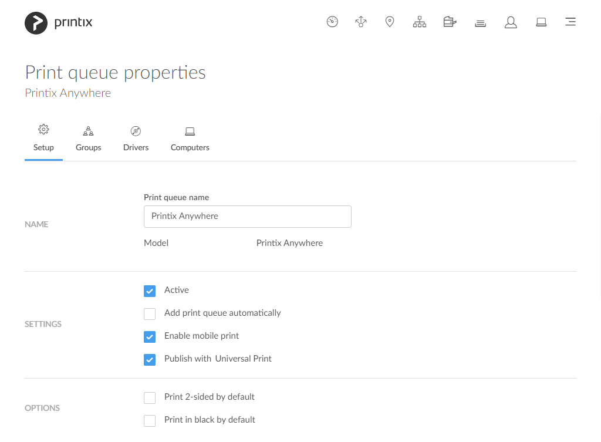Open the Sites location pin icon
The image size is (601, 442).
pyautogui.click(x=390, y=22)
